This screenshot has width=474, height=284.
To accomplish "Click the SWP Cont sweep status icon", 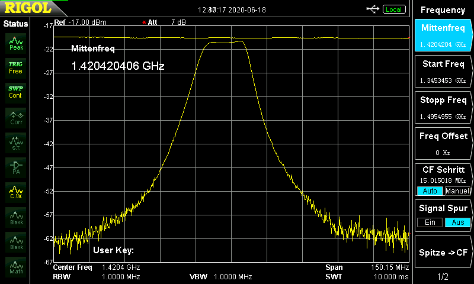I will click(x=16, y=93).
